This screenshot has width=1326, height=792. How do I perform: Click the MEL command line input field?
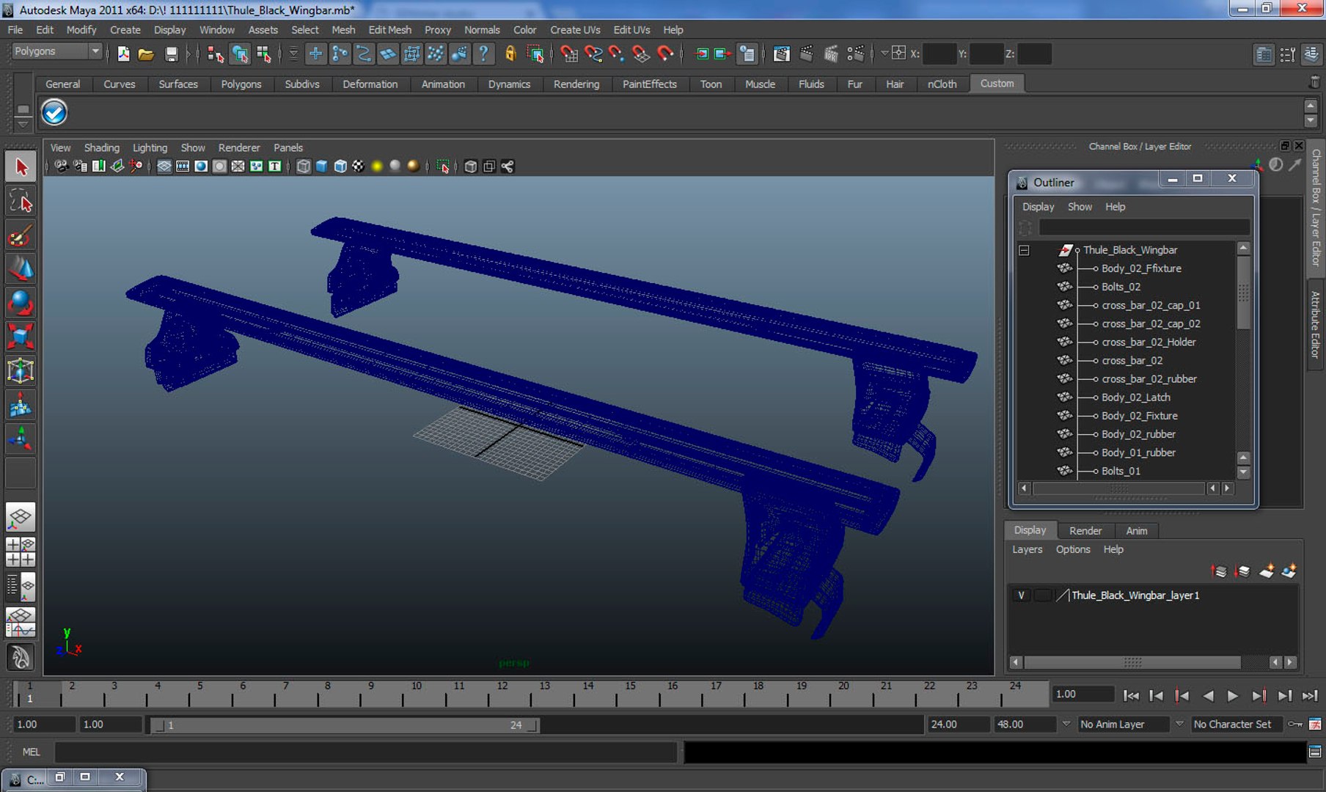365,752
